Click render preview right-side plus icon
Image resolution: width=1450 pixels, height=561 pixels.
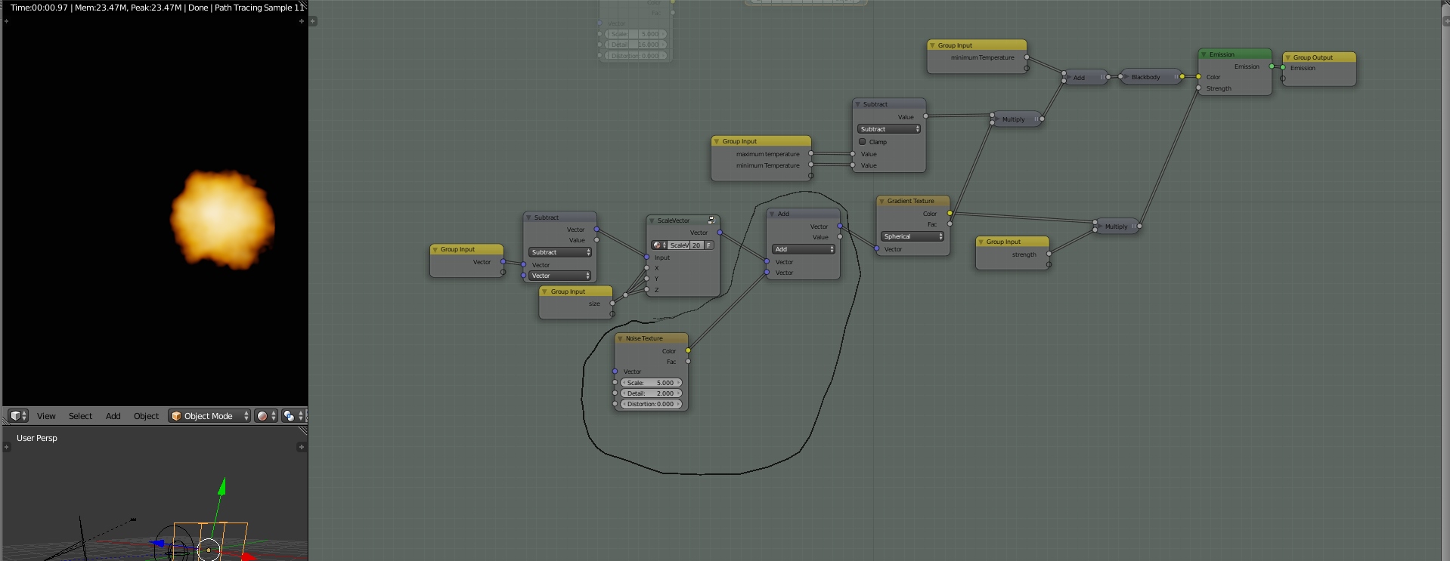coord(301,21)
